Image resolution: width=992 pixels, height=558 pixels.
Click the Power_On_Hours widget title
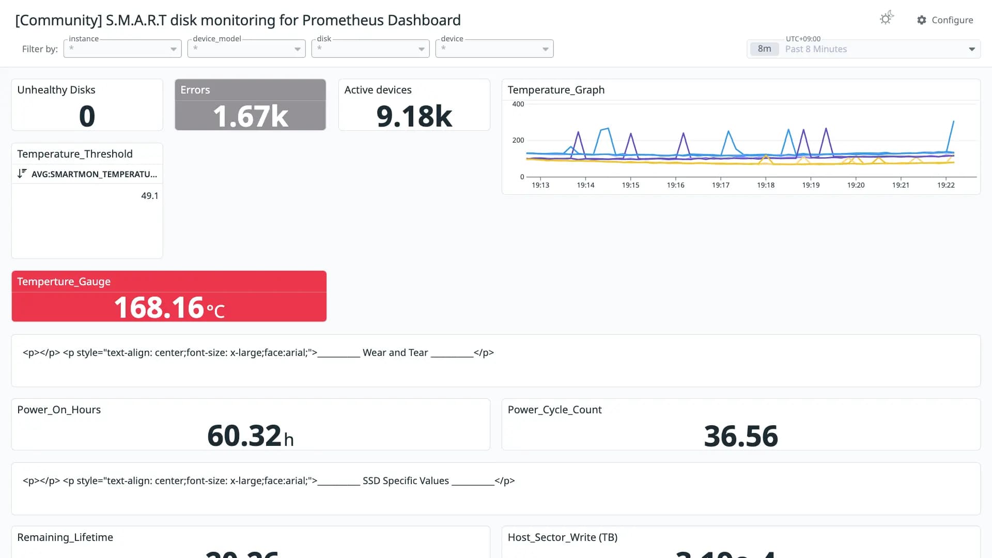59,410
